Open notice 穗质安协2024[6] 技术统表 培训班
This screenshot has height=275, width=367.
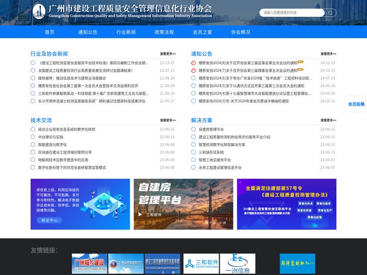[x=255, y=78]
